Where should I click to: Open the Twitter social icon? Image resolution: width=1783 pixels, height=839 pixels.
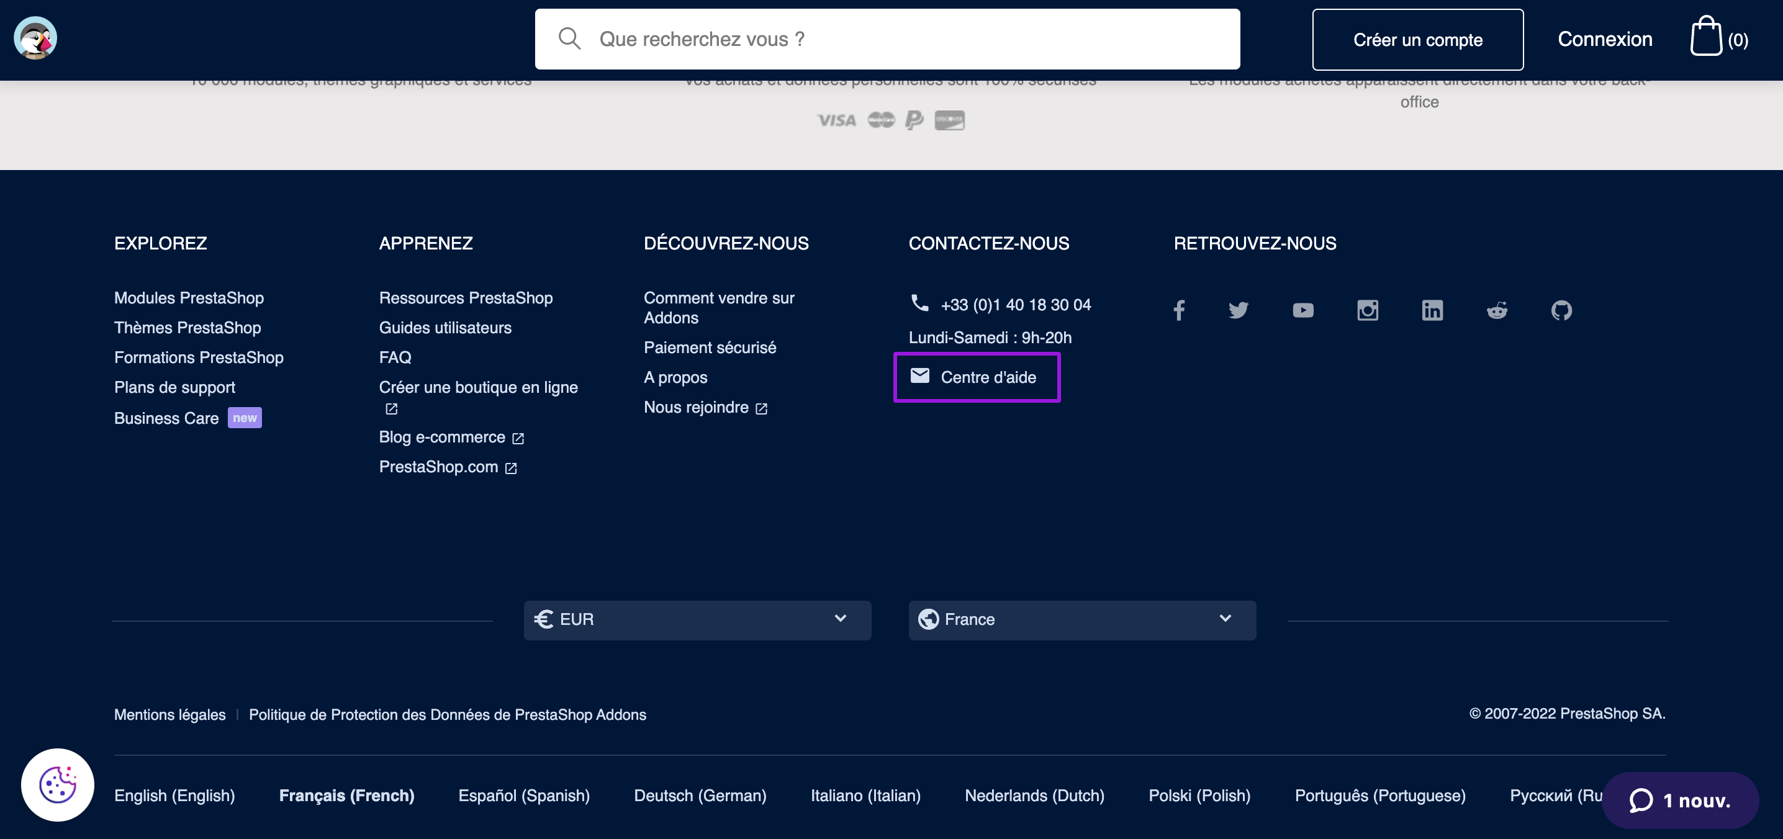[x=1239, y=310]
